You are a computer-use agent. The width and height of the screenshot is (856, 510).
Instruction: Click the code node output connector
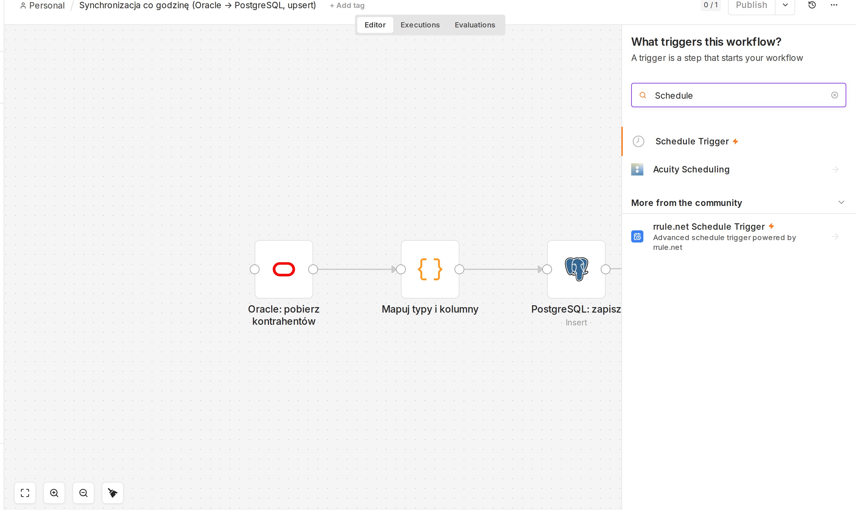click(459, 269)
